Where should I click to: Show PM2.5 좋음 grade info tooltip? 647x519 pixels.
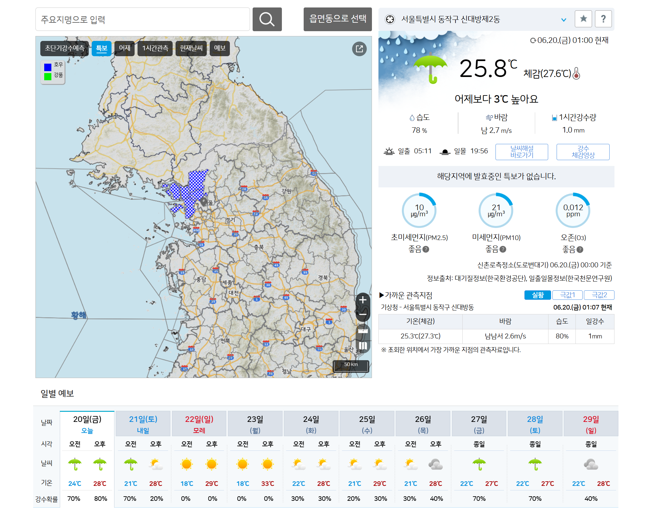pos(426,249)
